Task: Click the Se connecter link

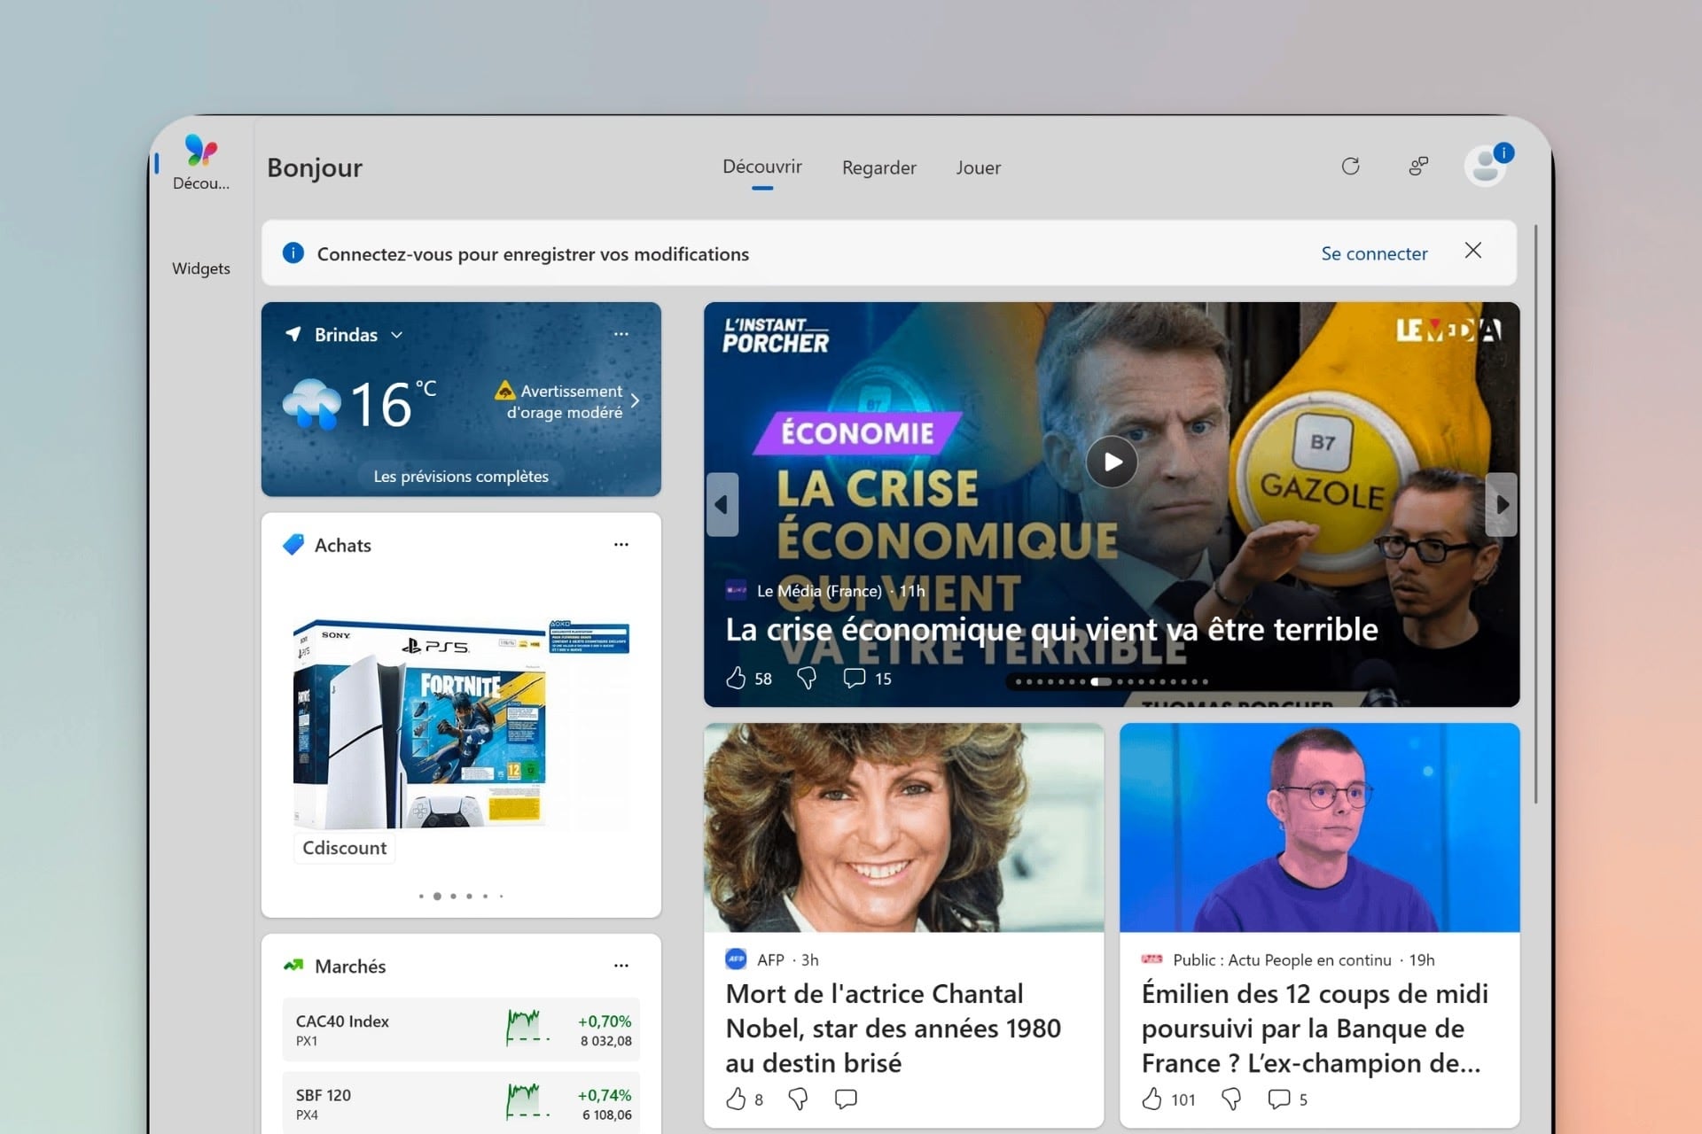Action: click(x=1374, y=253)
